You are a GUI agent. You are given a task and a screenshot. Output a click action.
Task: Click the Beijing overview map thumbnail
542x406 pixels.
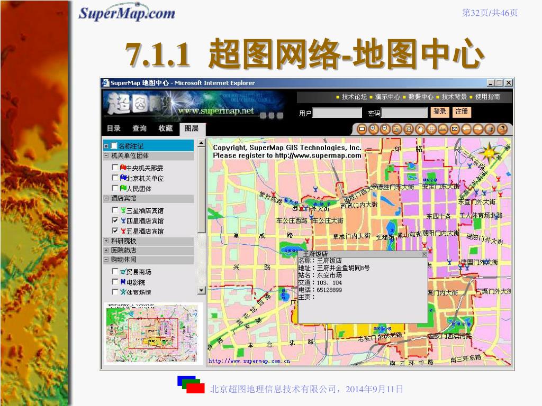[x=152, y=333]
